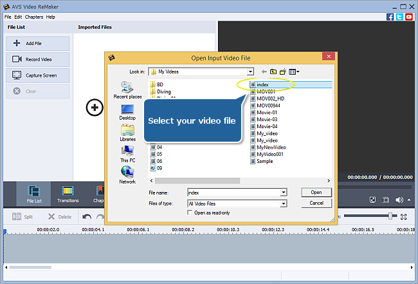Expand the Files of type dropdown

[284, 204]
